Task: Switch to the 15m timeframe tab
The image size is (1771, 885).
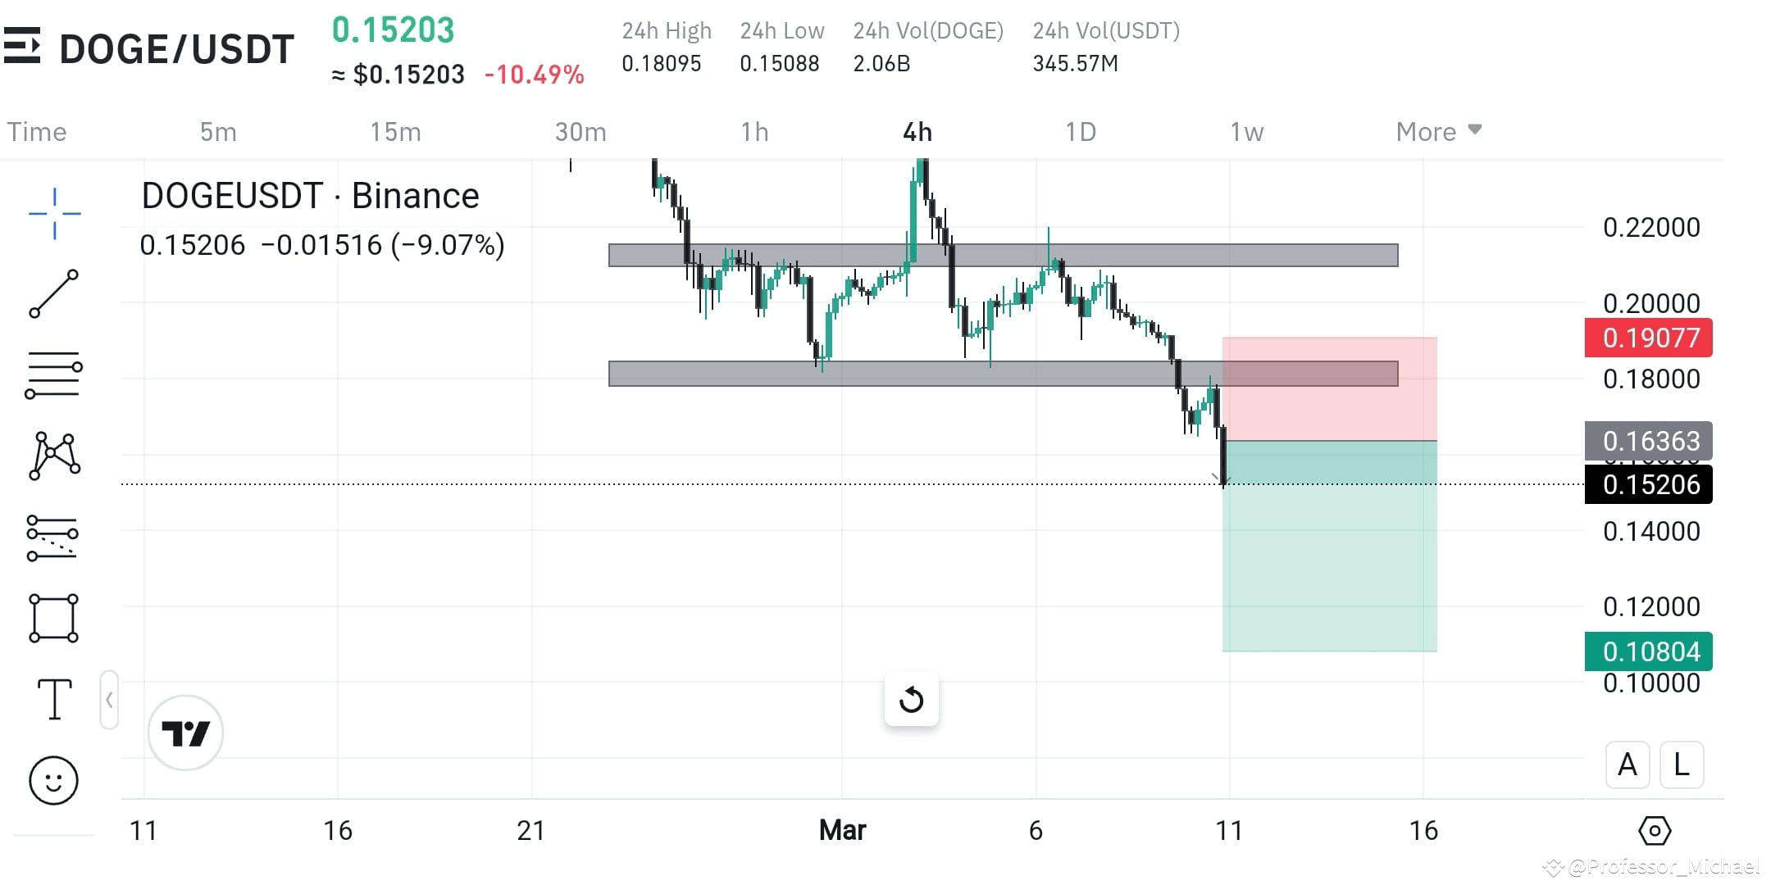Action: (395, 131)
